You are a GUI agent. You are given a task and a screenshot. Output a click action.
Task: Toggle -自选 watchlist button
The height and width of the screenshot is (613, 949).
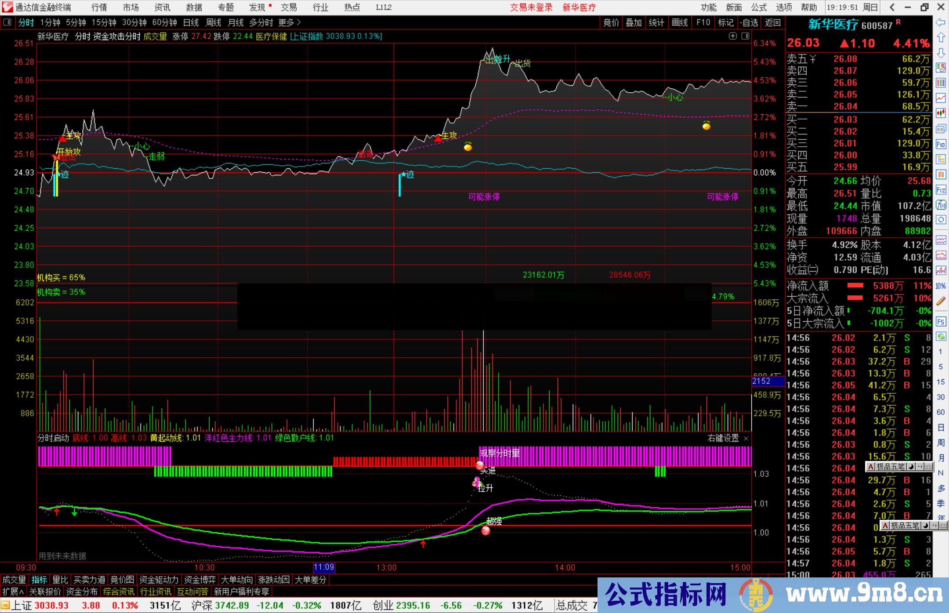pos(749,22)
